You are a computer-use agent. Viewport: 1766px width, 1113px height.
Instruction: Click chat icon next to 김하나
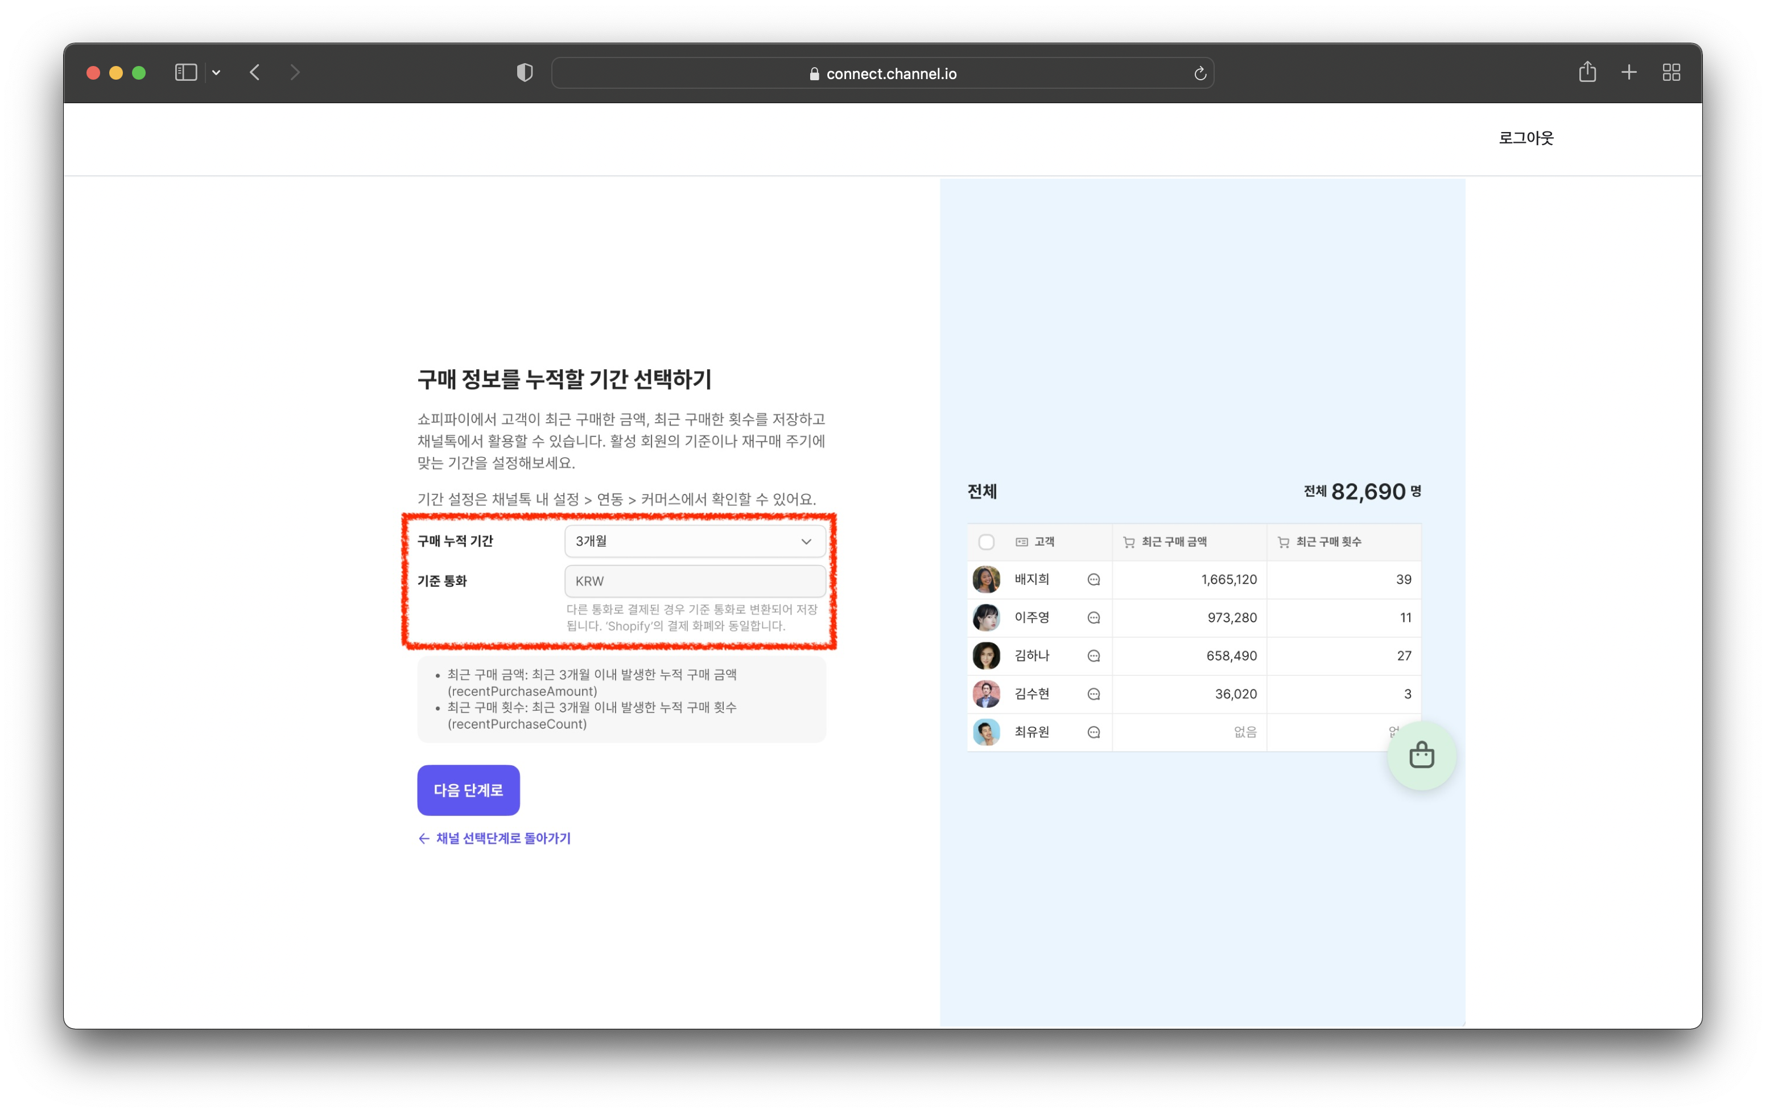(x=1093, y=656)
